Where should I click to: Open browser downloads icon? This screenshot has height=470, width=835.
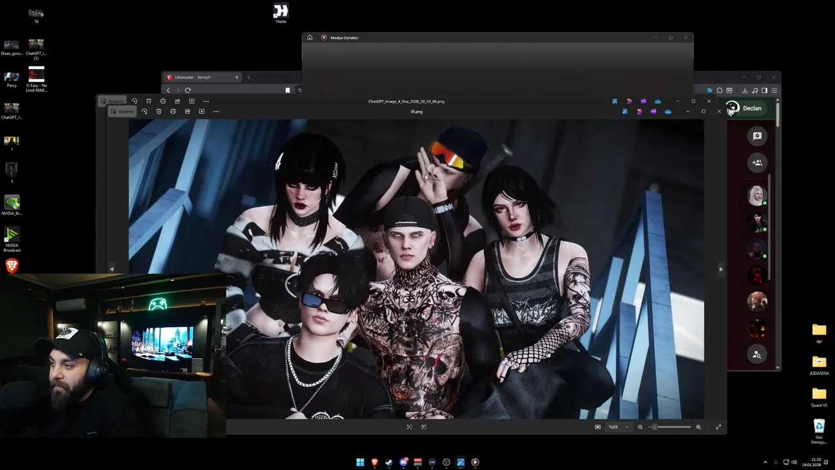pyautogui.click(x=745, y=90)
